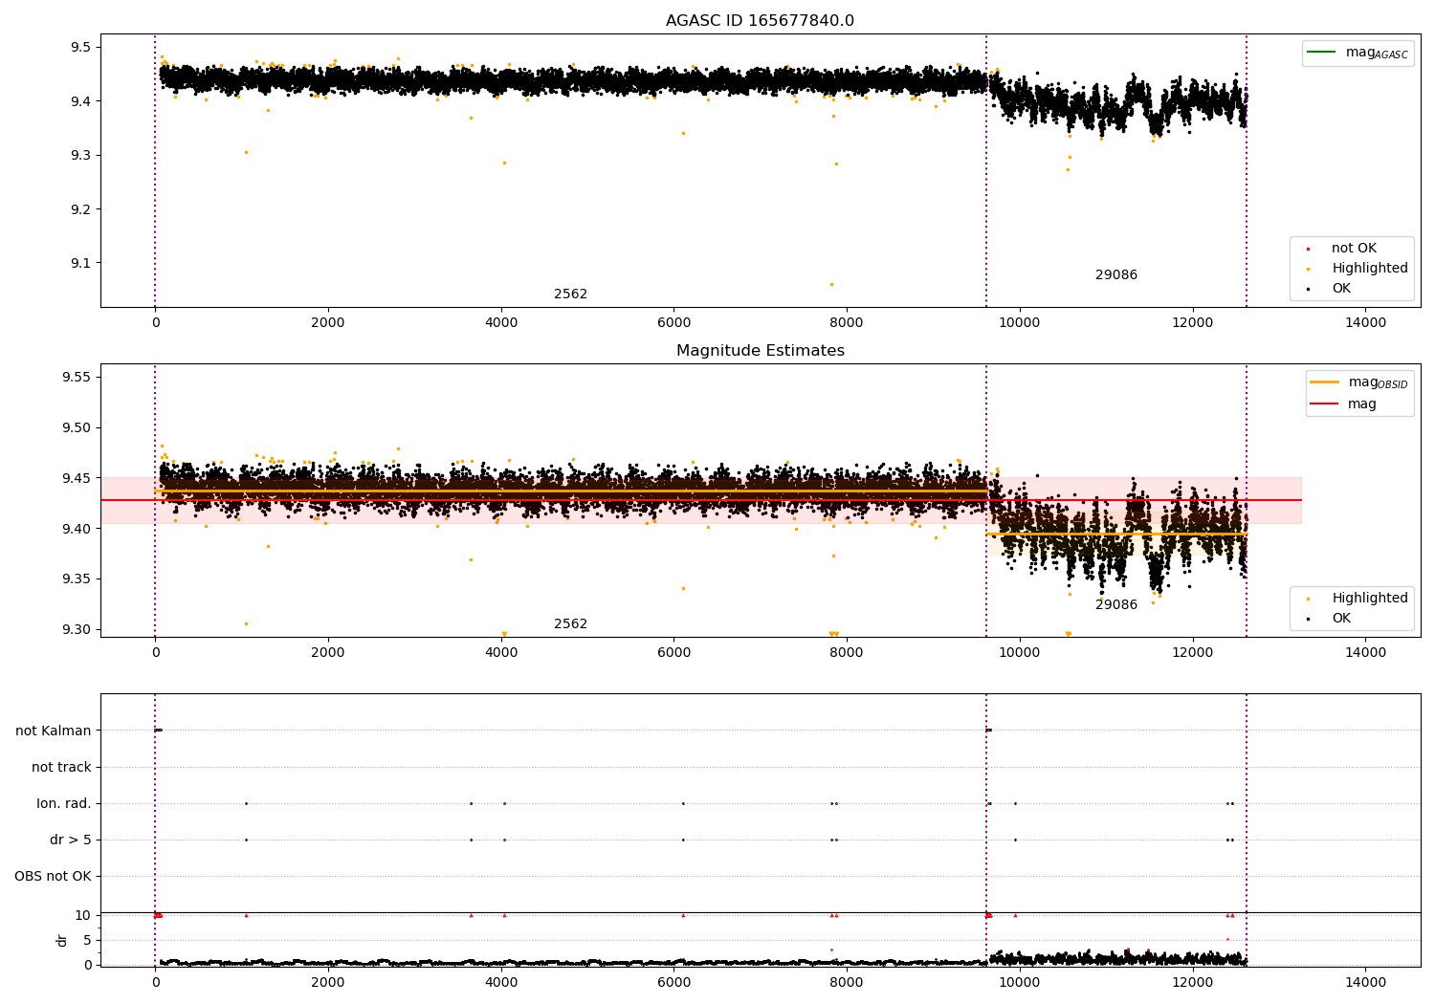1435x1004 pixels.
Task: Click the "OBS not OK" row label
Action: (x=53, y=877)
